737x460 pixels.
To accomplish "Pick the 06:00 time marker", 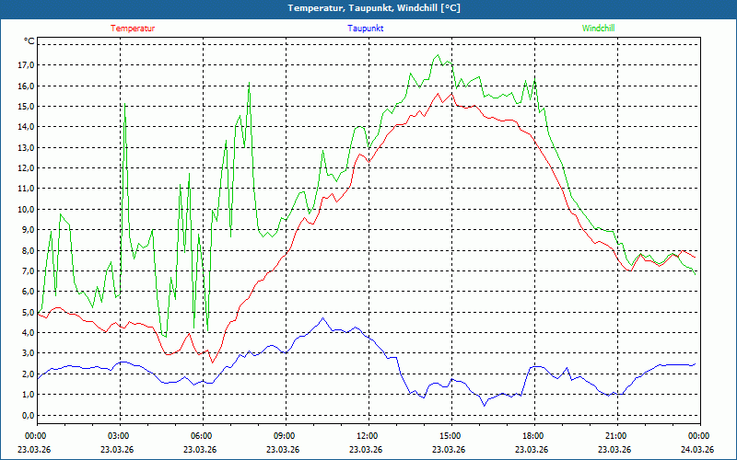I will (202, 436).
